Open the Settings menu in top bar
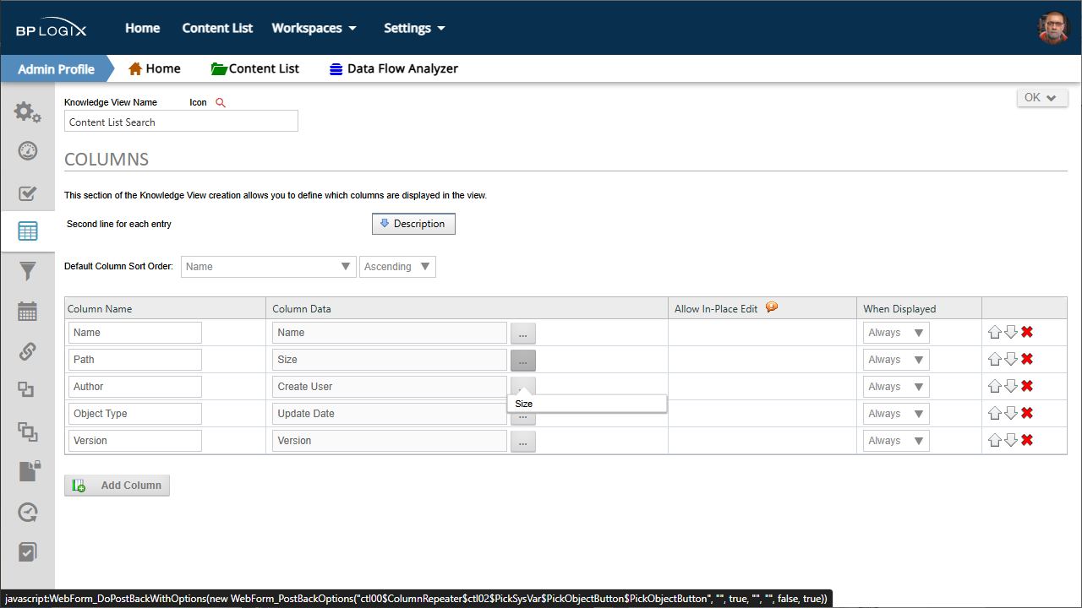Viewport: 1082px width, 608px height. (414, 28)
